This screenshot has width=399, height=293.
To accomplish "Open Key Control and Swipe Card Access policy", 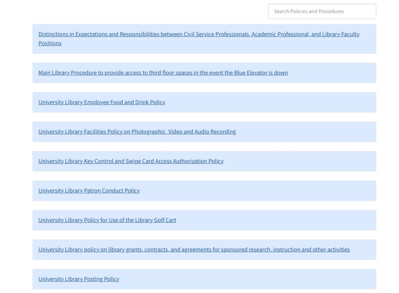I will pyautogui.click(x=131, y=161).
